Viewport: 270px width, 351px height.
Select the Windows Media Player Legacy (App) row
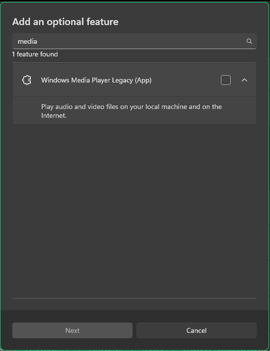click(x=135, y=80)
